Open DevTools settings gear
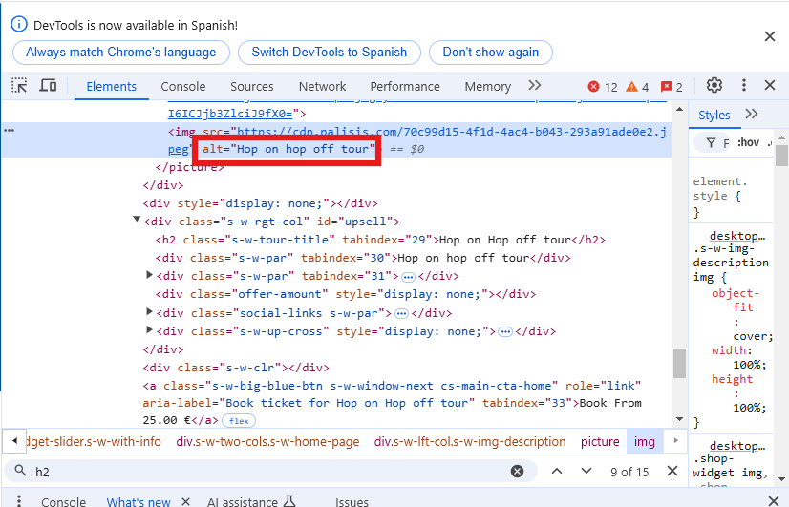 714,86
